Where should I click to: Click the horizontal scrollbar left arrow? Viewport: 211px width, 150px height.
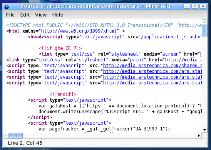tap(6, 136)
